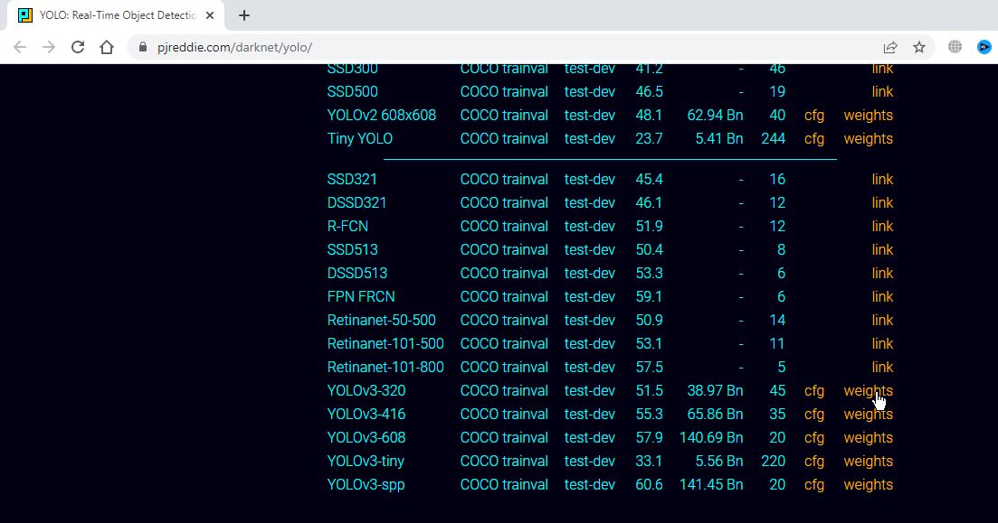Click the model name FPN FRCN
Image resolution: width=998 pixels, height=523 pixels.
point(361,297)
